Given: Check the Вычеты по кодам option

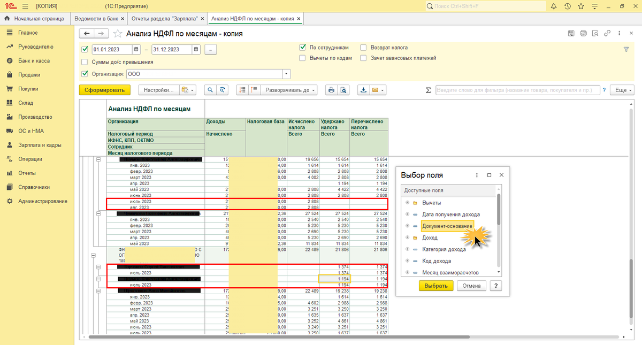Looking at the screenshot, I should 302,58.
